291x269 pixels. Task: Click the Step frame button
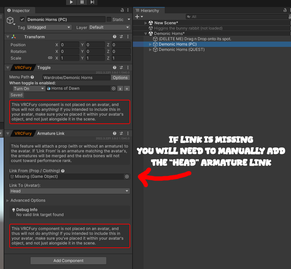(x=92, y=2)
